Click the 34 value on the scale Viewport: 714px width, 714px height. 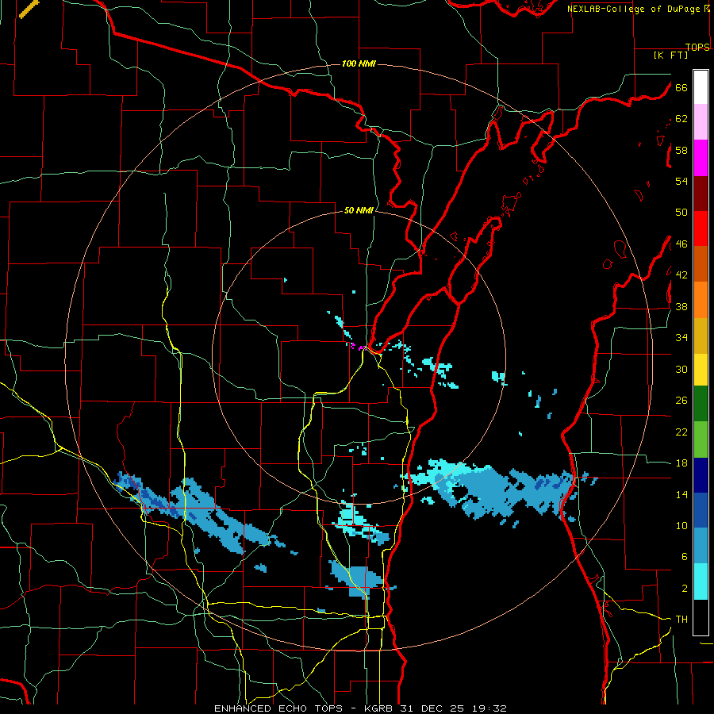[681, 338]
